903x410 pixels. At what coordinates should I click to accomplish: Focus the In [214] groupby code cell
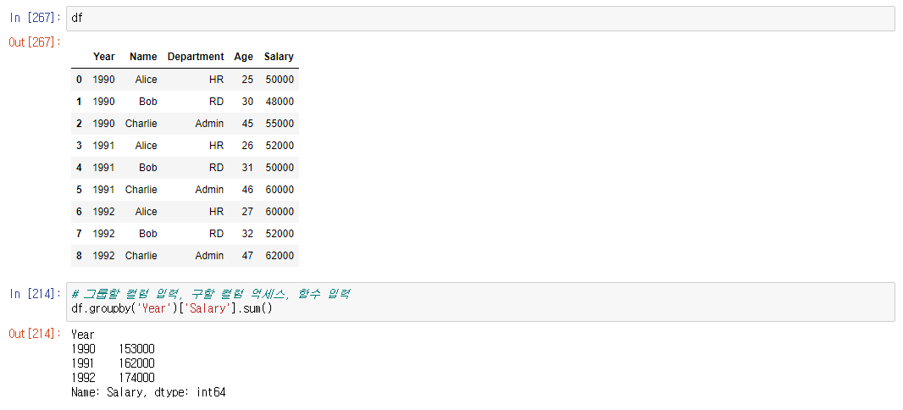[x=480, y=302]
